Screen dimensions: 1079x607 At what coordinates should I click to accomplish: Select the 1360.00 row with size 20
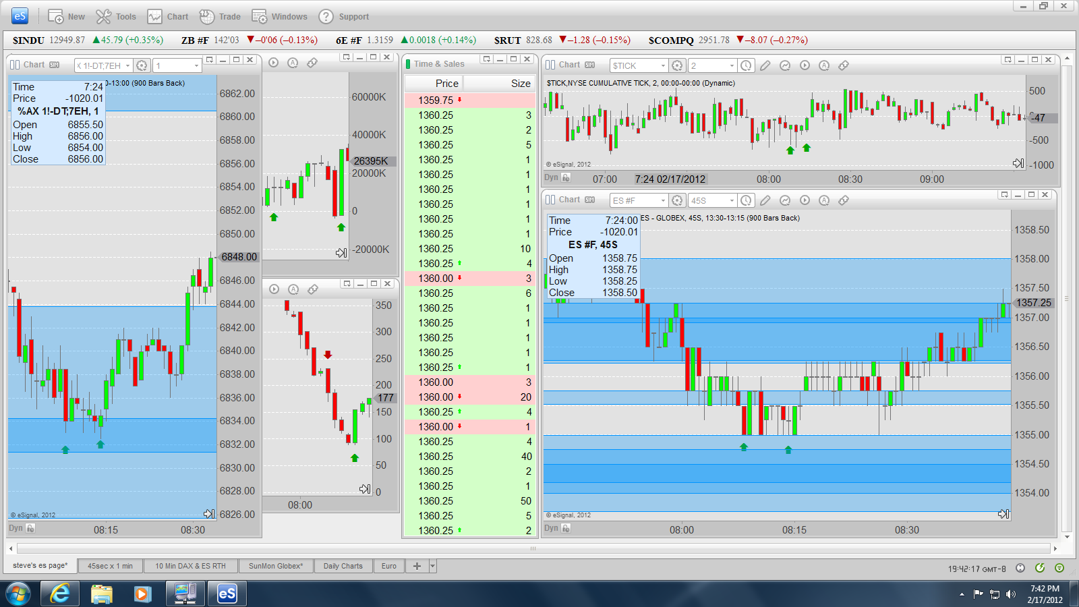(470, 397)
